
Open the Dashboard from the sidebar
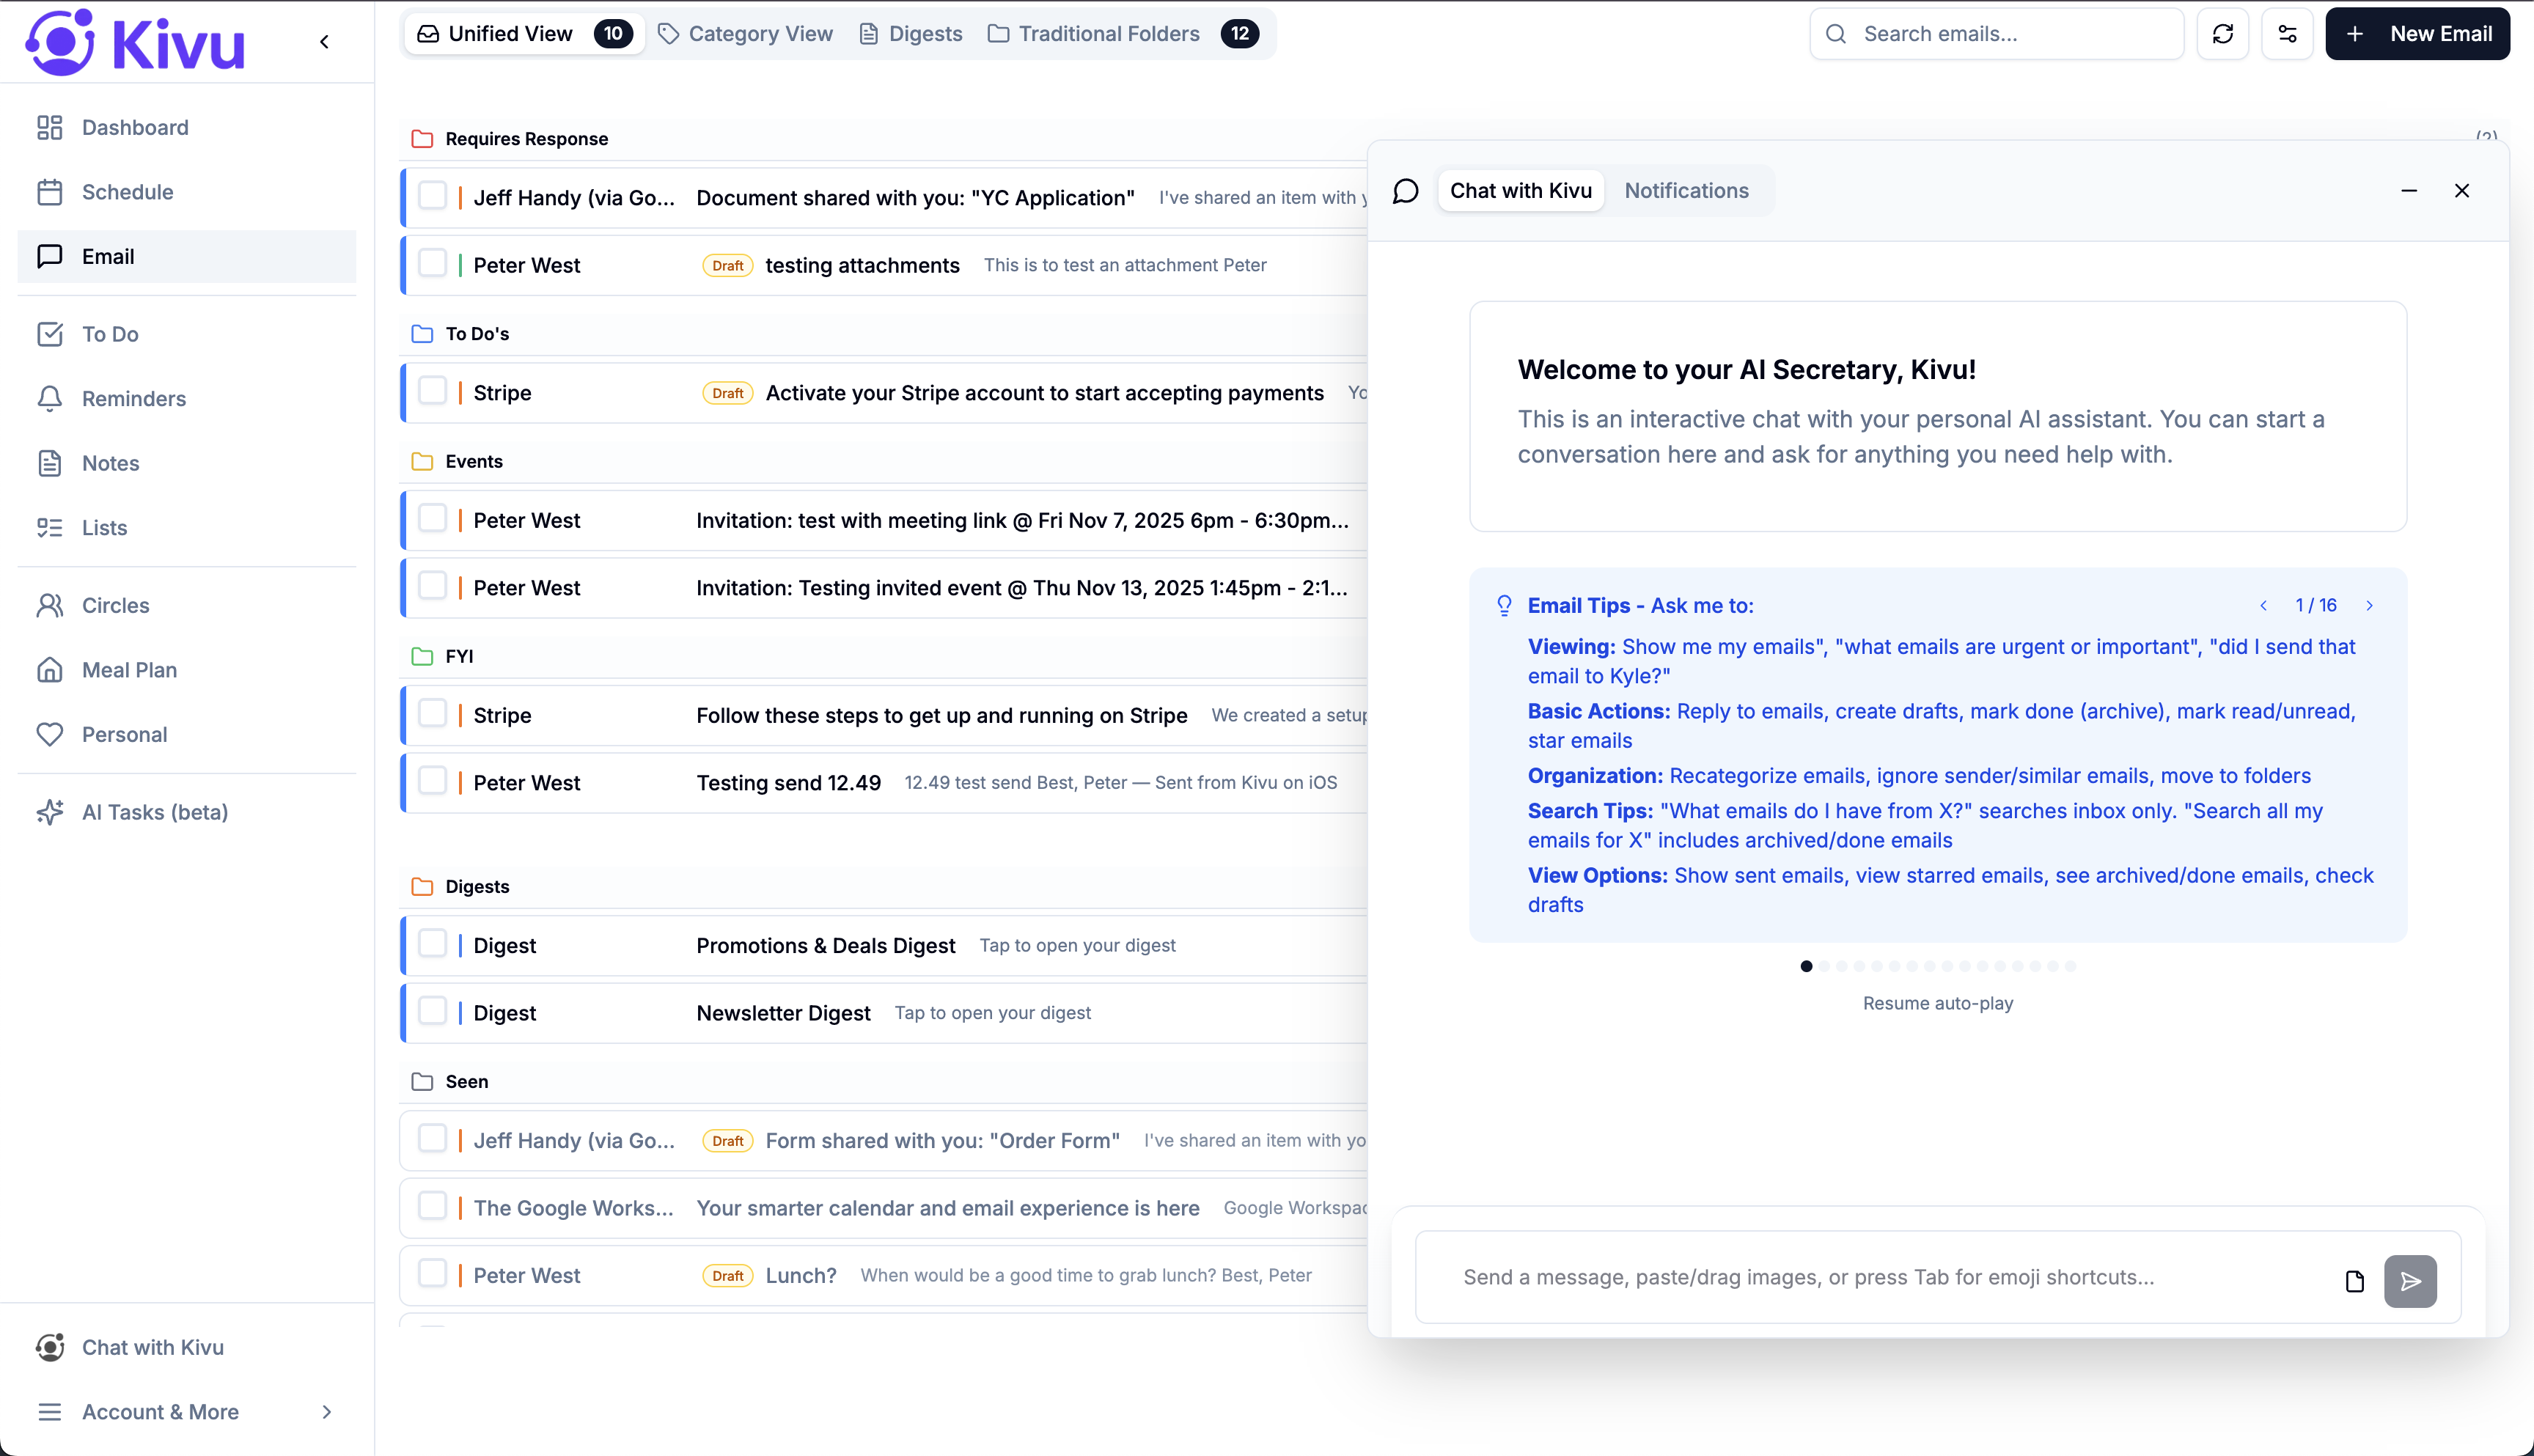tap(135, 127)
